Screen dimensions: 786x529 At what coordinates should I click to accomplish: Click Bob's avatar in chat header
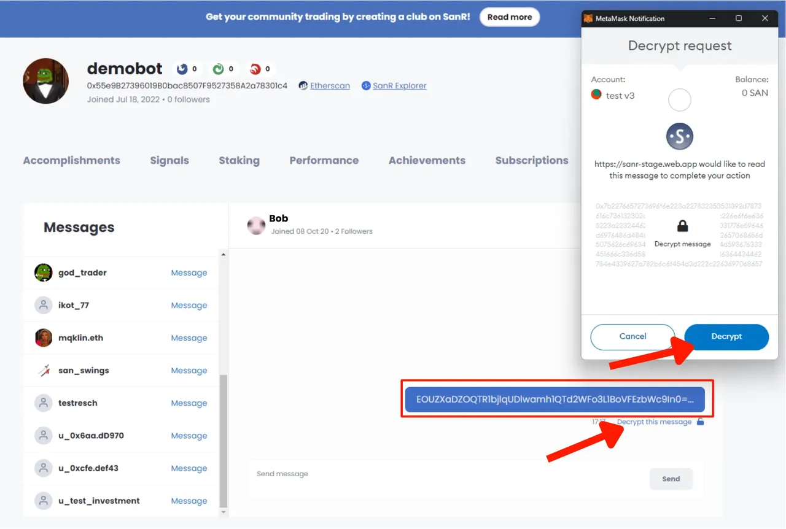point(256,225)
